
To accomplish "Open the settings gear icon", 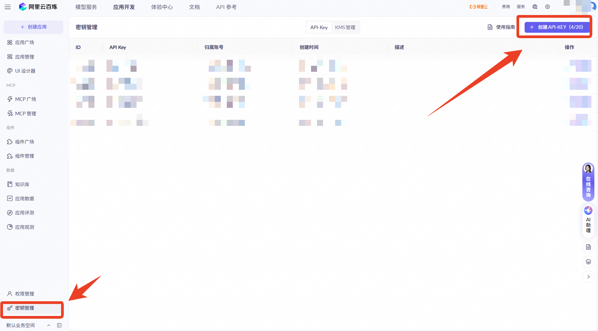I will (x=547, y=7).
